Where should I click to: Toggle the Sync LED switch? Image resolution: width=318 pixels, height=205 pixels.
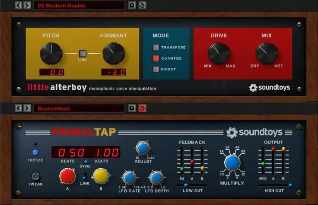click(86, 162)
